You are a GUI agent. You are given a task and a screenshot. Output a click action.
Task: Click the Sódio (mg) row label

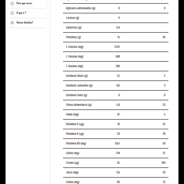pos(72,115)
